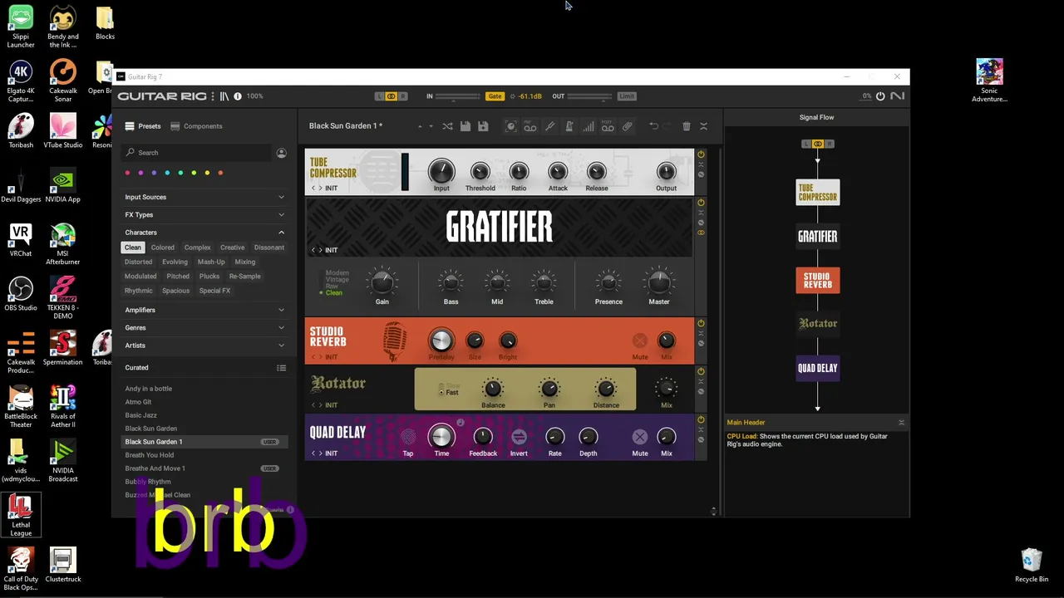The width and height of the screenshot is (1064, 598).
Task: Collapse the Characters section
Action: tap(204, 233)
